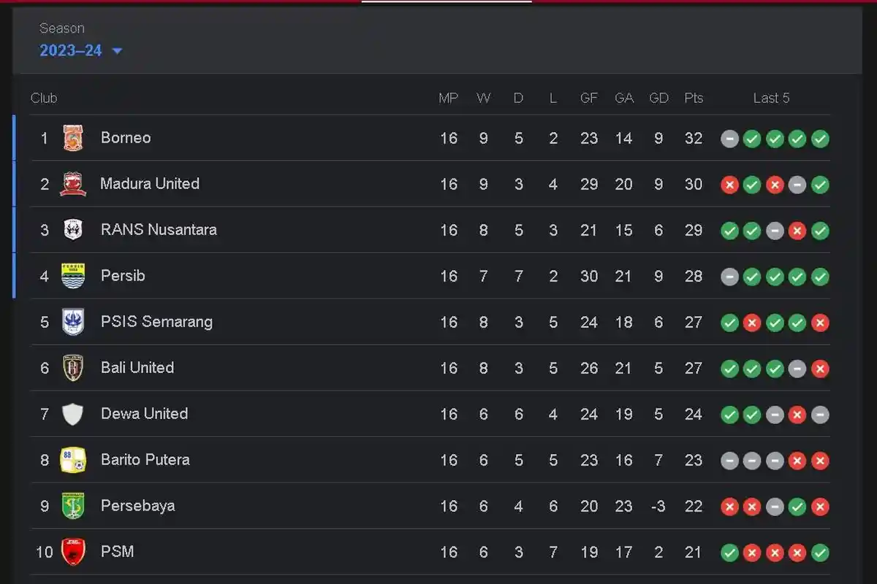
Task: Sort the table by the GD column
Action: [x=658, y=97]
